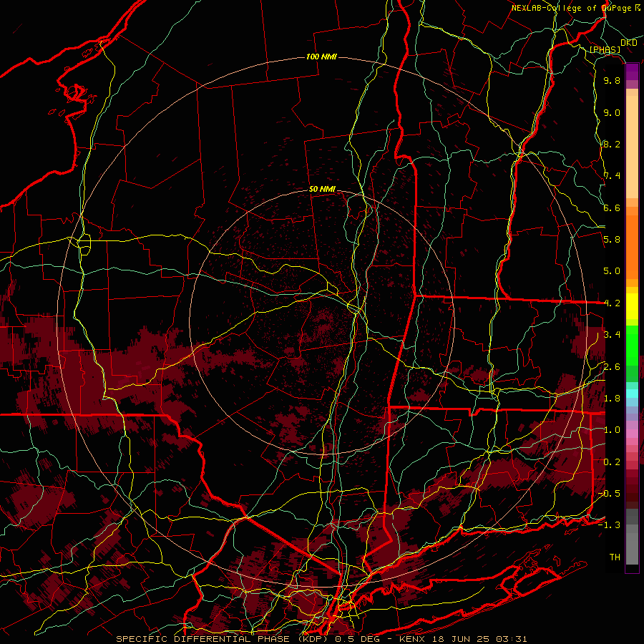644x644 pixels.
Task: Click the 3.4 legend value
Action: coord(612,335)
